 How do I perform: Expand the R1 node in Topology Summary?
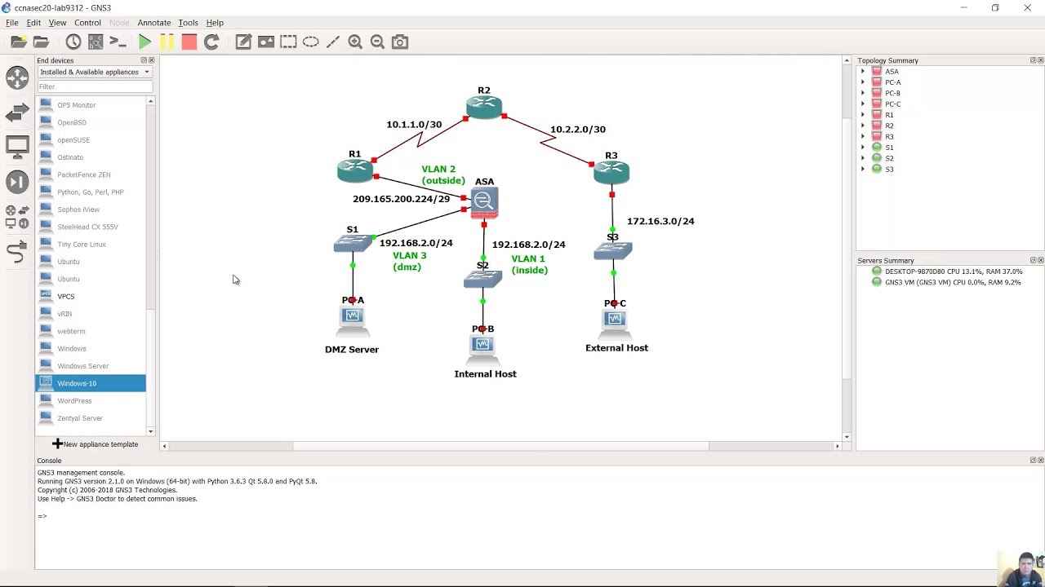pos(863,115)
